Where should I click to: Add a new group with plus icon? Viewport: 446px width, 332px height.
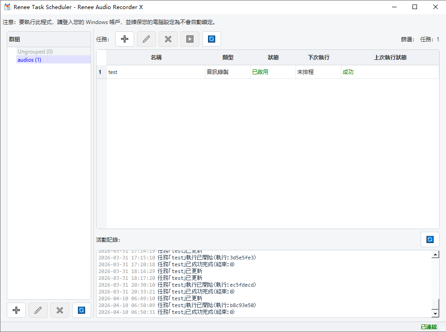16,310
